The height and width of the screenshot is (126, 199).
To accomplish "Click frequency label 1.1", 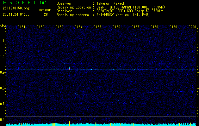I will point(2,41).
